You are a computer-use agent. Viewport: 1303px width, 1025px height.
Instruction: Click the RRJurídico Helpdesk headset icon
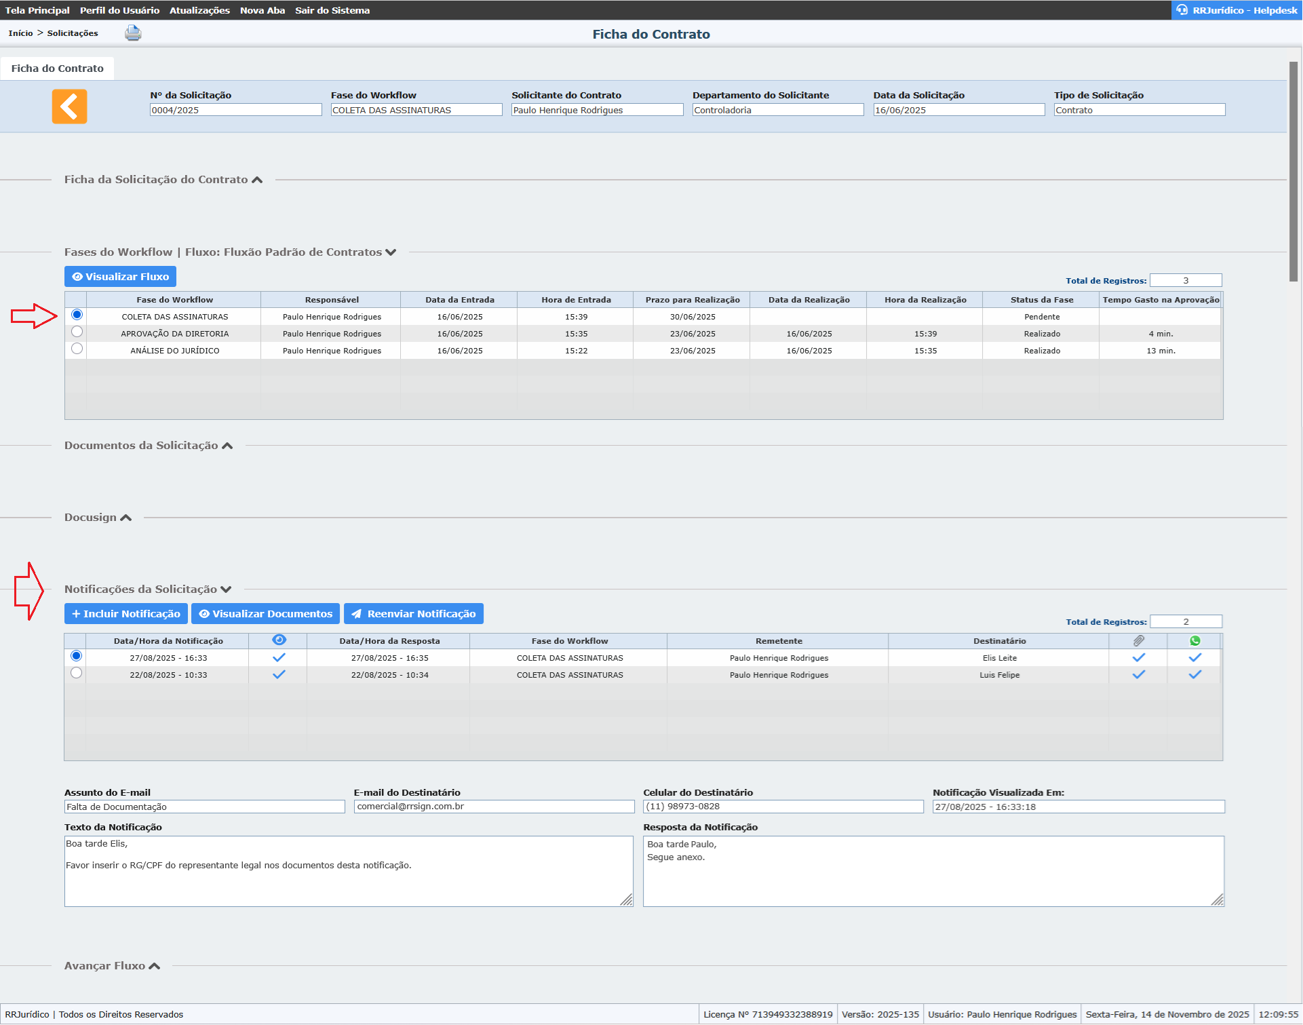pyautogui.click(x=1182, y=10)
